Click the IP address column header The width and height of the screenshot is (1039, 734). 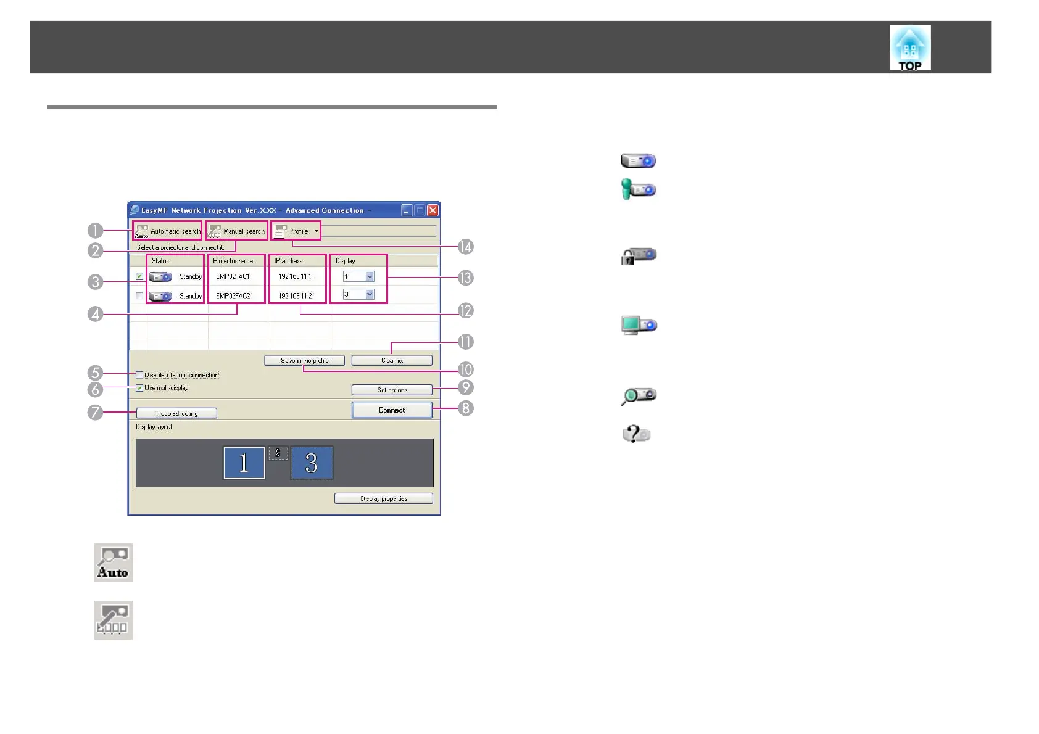(x=289, y=261)
